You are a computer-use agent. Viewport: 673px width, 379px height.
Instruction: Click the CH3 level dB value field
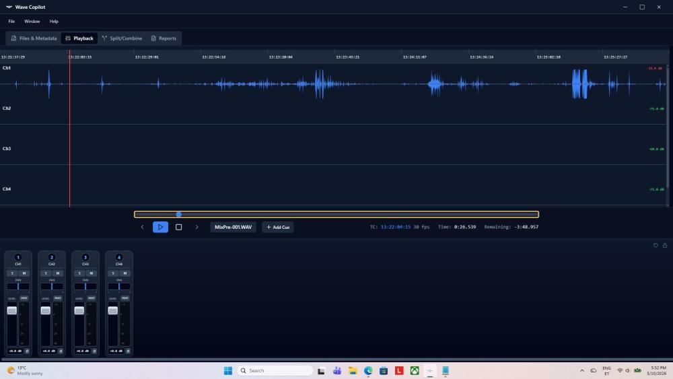pos(82,351)
